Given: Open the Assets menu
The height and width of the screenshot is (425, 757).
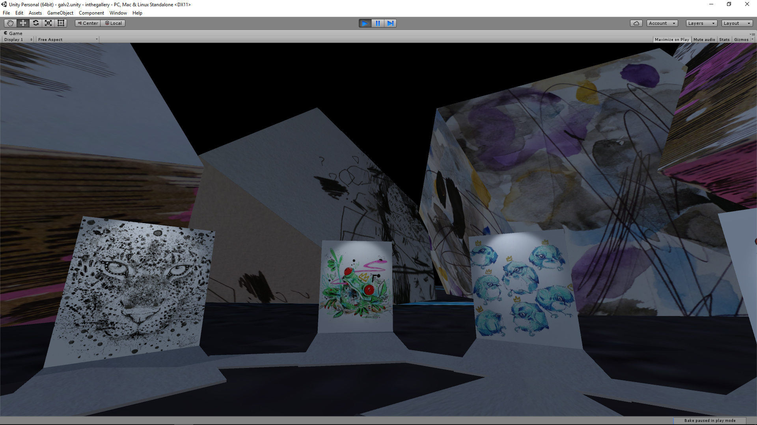Looking at the screenshot, I should 35,13.
